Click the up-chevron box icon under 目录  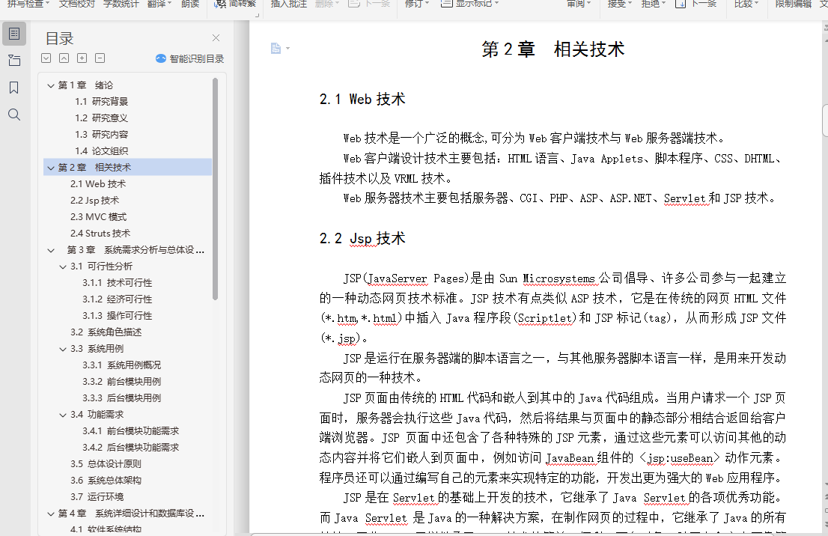(x=64, y=58)
